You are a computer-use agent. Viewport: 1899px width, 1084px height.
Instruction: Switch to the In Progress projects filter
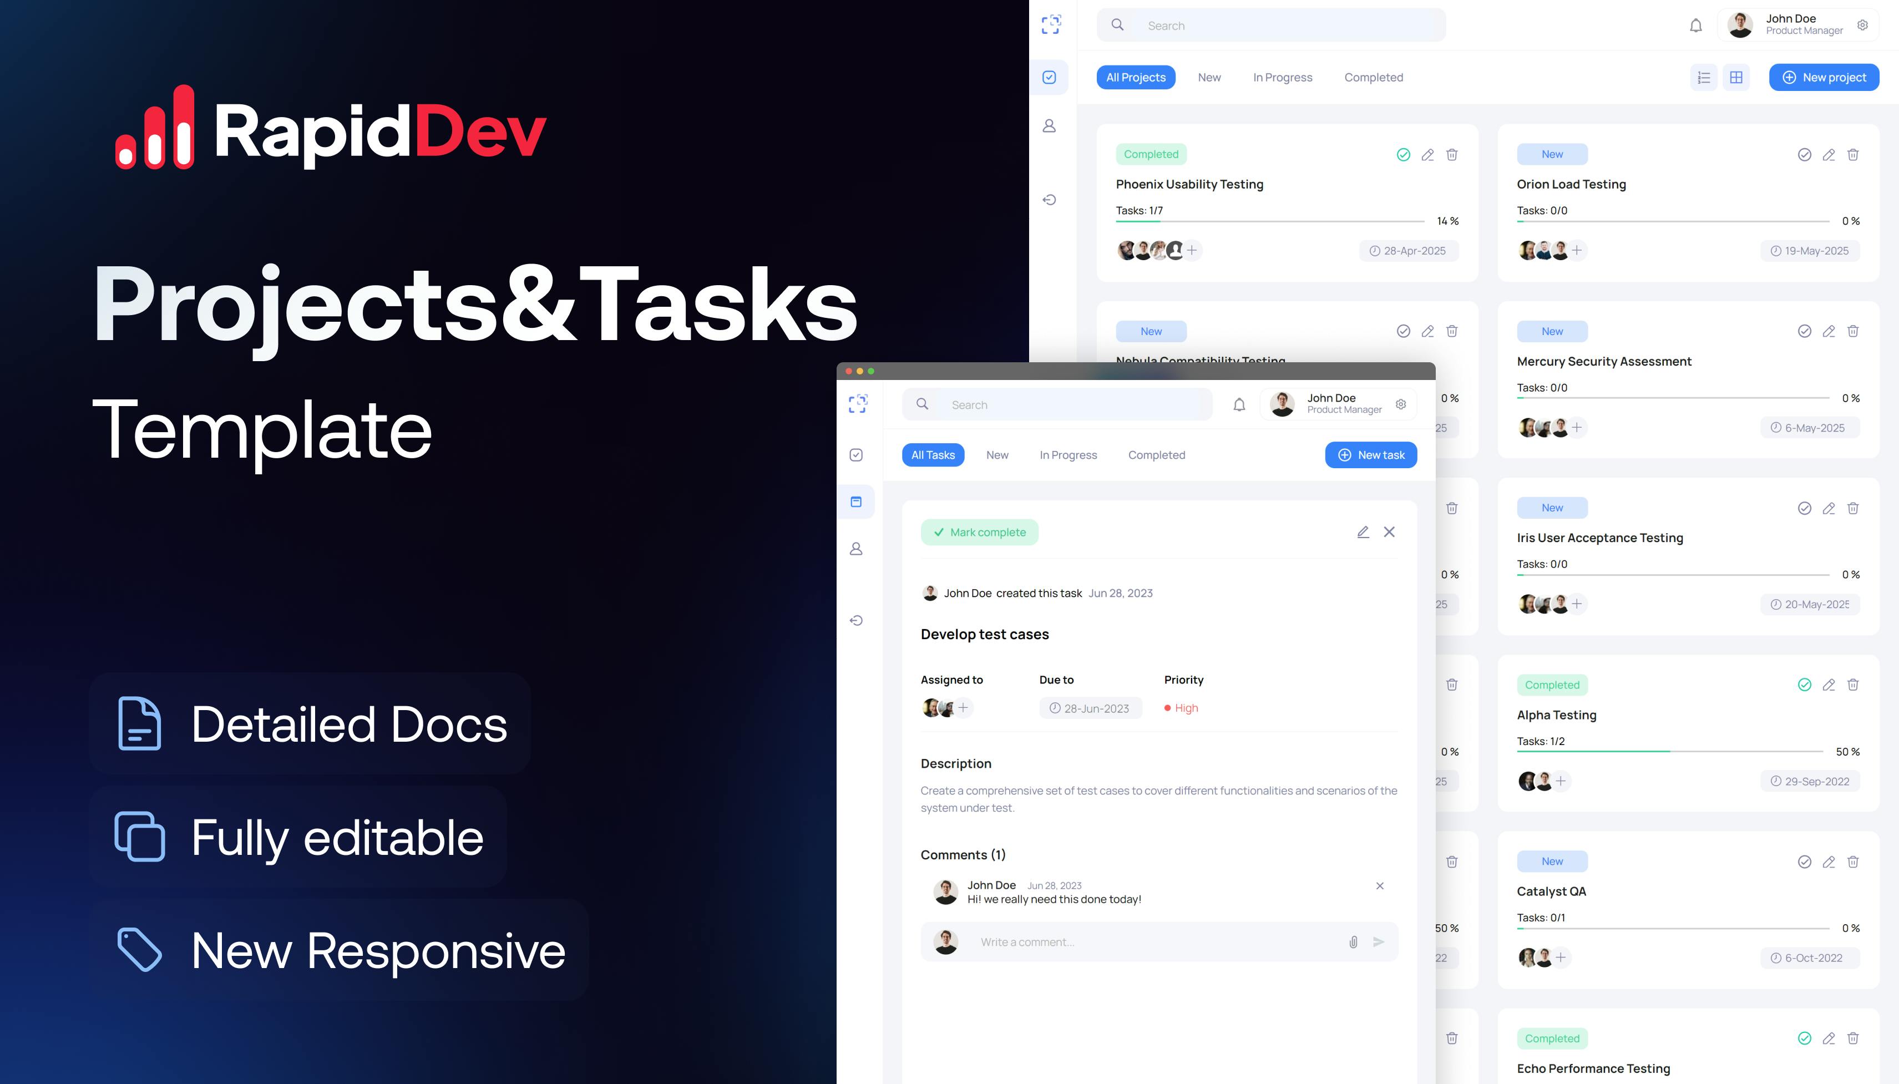pyautogui.click(x=1282, y=77)
